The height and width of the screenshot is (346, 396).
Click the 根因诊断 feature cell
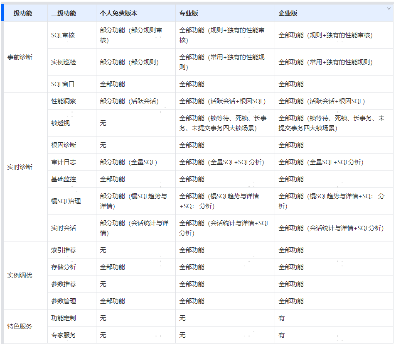(72, 145)
